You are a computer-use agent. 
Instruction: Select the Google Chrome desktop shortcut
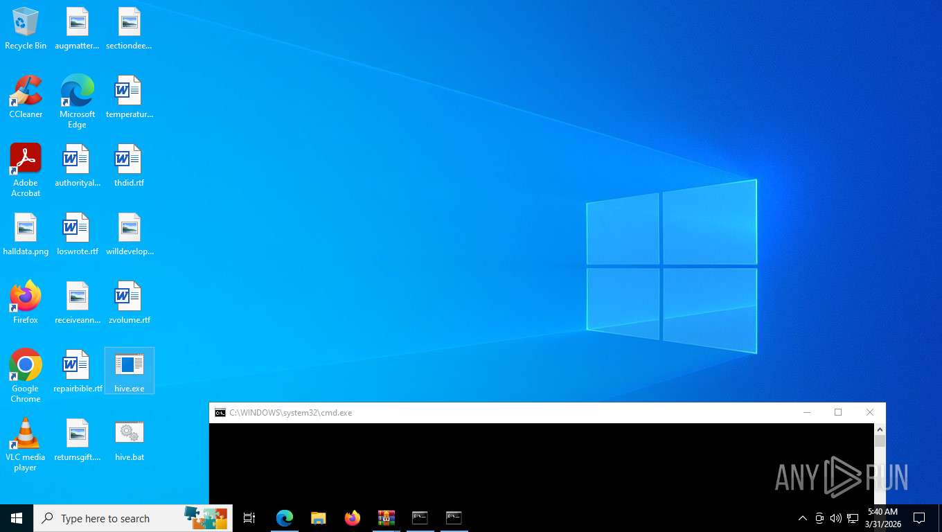click(x=26, y=376)
